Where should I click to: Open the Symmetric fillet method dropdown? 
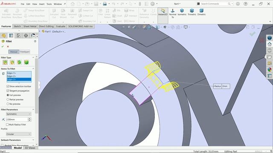click(x=19, y=114)
